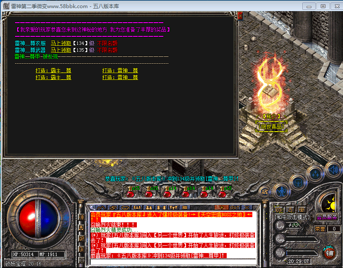The image size is (343, 268).
Task: Use the red potion in belt slot 4
Action: (186, 192)
